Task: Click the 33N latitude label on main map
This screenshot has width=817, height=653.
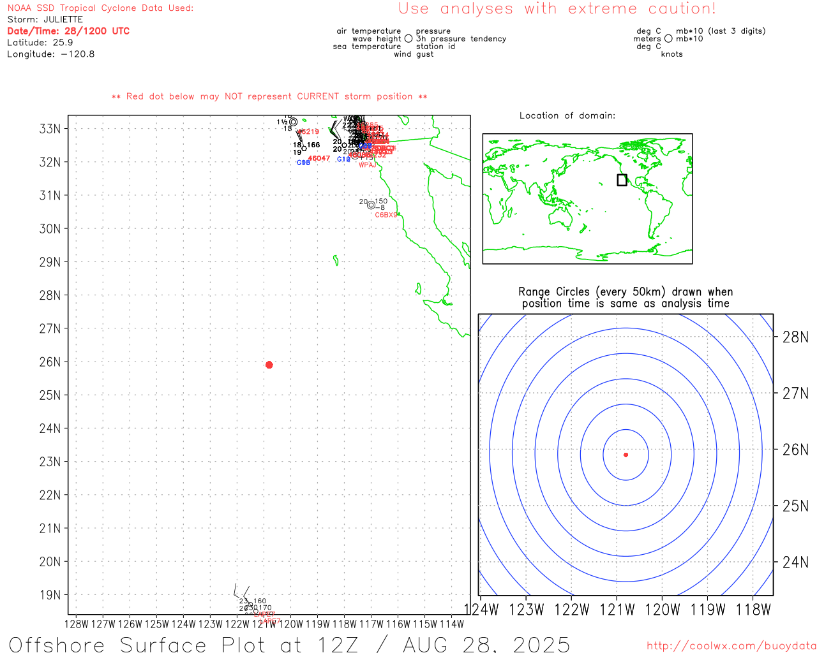Action: coord(50,129)
